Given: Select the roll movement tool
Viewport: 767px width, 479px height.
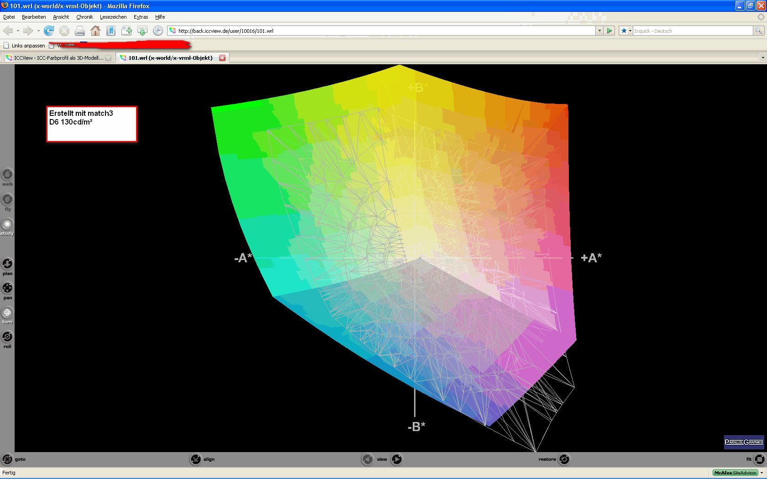Looking at the screenshot, I should pos(7,337).
